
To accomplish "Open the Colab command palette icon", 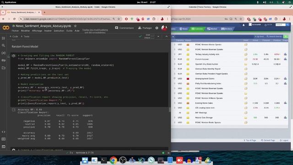I will [x=3, y=139].
